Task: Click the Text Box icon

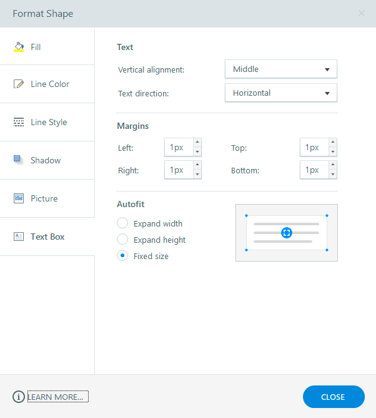Action: 19,237
